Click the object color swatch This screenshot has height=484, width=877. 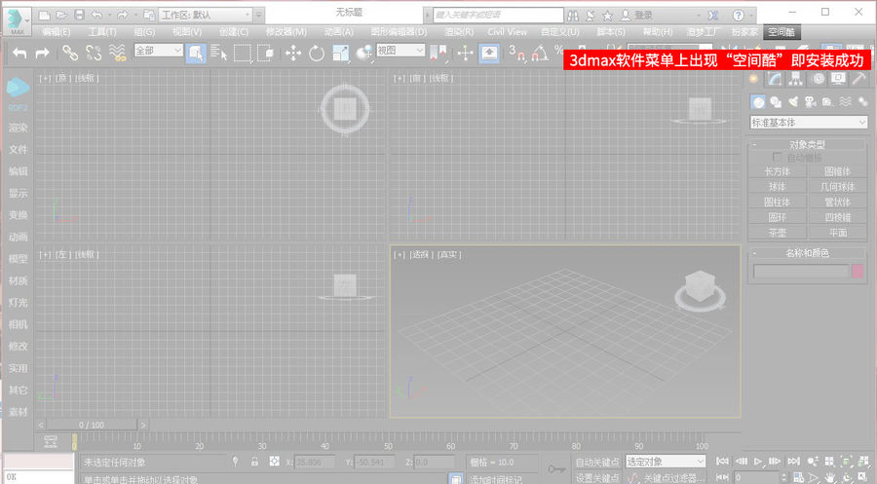point(858,272)
